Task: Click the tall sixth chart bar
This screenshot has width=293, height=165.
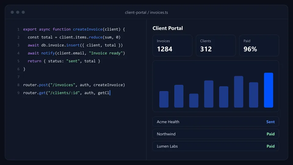Action: [x=239, y=92]
